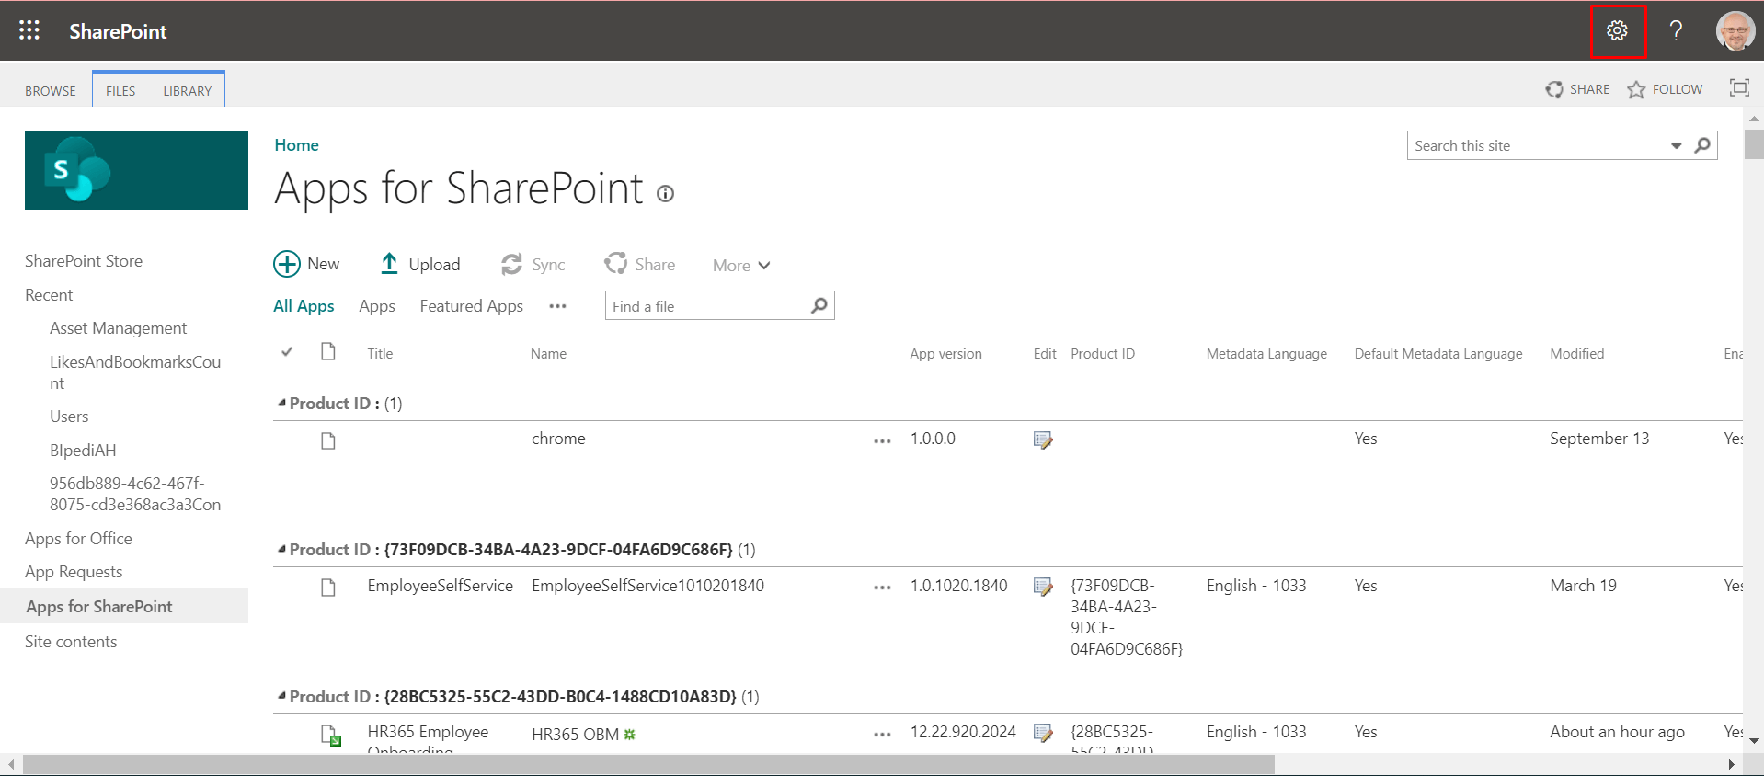Open the search scope dropdown arrow
The image size is (1764, 776).
tap(1676, 145)
